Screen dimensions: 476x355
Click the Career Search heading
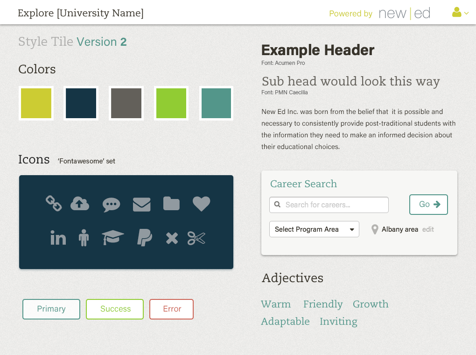tap(304, 184)
